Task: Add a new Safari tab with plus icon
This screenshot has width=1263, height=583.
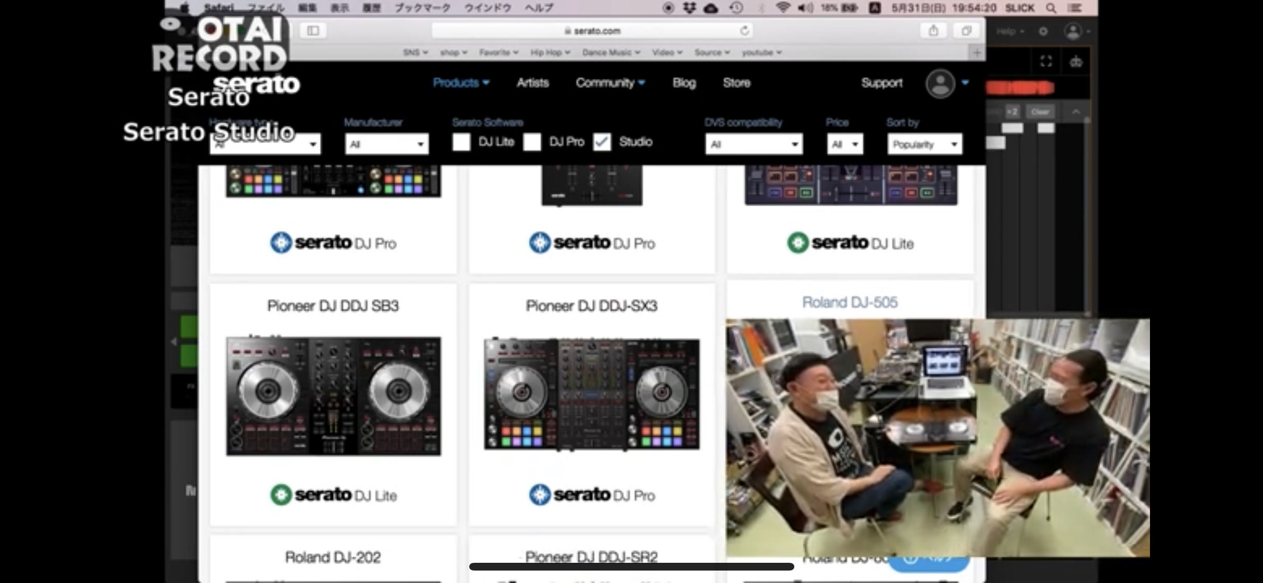Action: click(x=977, y=52)
